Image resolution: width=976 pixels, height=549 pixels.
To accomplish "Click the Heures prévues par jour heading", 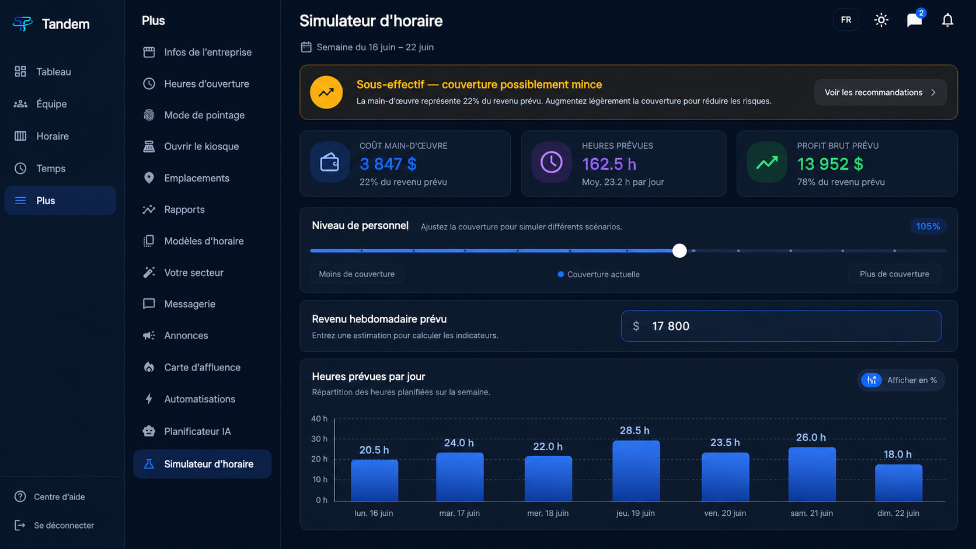I will [x=368, y=376].
